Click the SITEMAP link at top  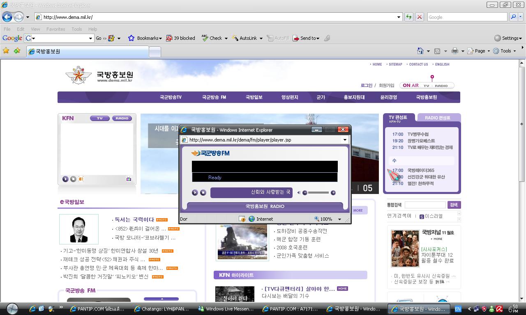coord(395,64)
